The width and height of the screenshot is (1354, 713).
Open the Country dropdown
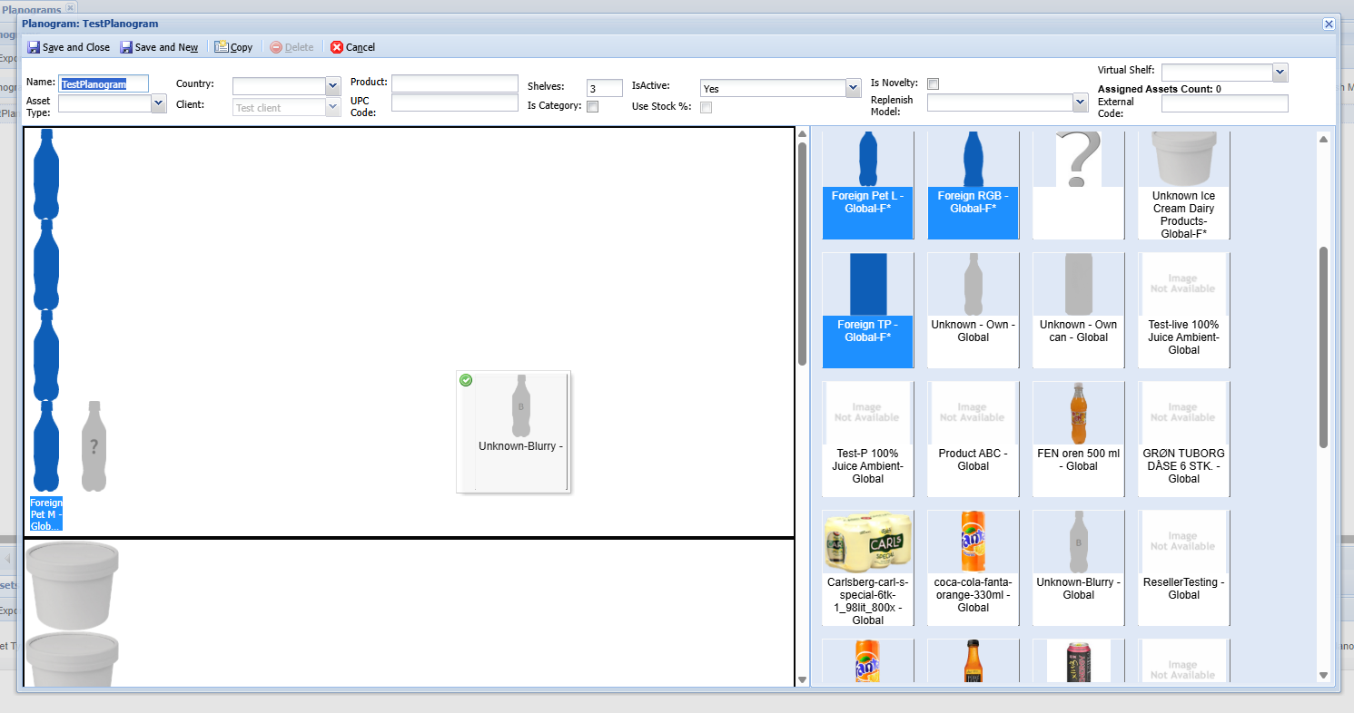[x=332, y=86]
